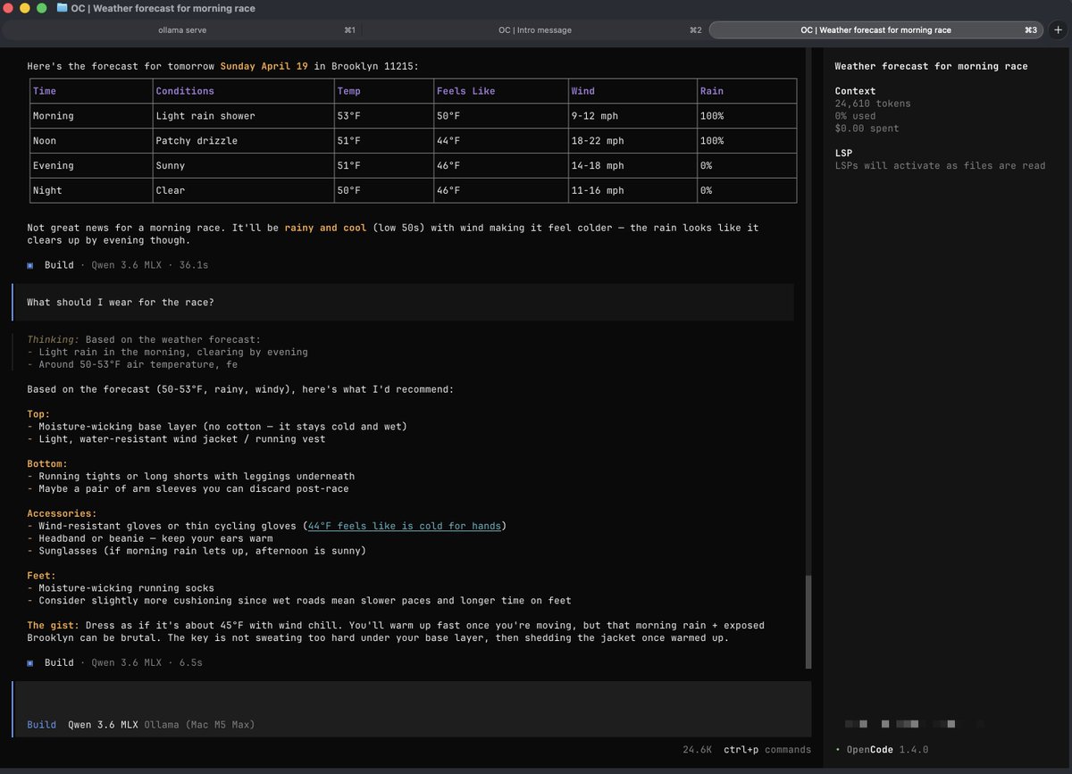The height and width of the screenshot is (774, 1072).
Task: Select the Weather forecast for morning race tab
Action: pos(875,29)
